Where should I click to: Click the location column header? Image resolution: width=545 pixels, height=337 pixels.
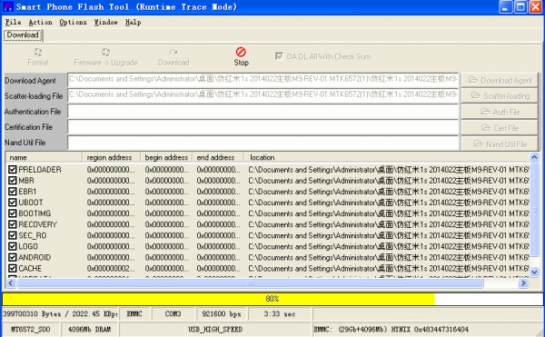point(387,157)
